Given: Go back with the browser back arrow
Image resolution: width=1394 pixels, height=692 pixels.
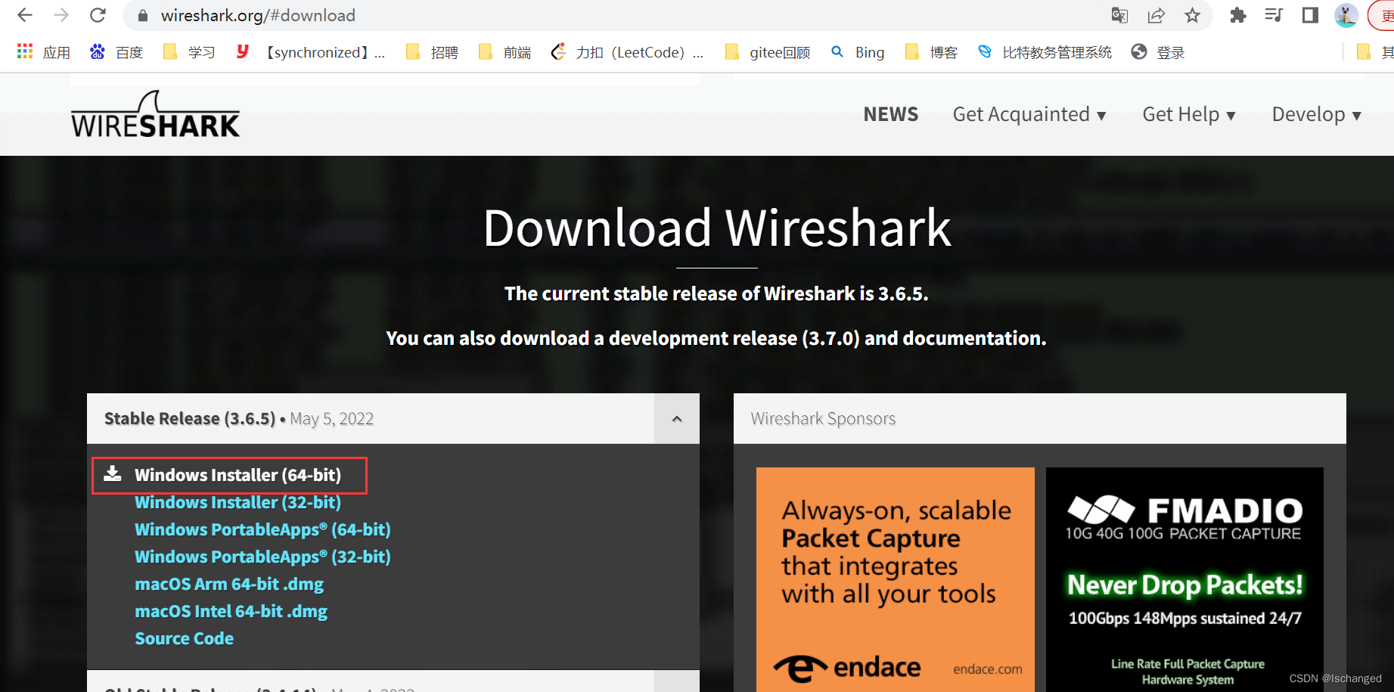Looking at the screenshot, I should pyautogui.click(x=25, y=15).
